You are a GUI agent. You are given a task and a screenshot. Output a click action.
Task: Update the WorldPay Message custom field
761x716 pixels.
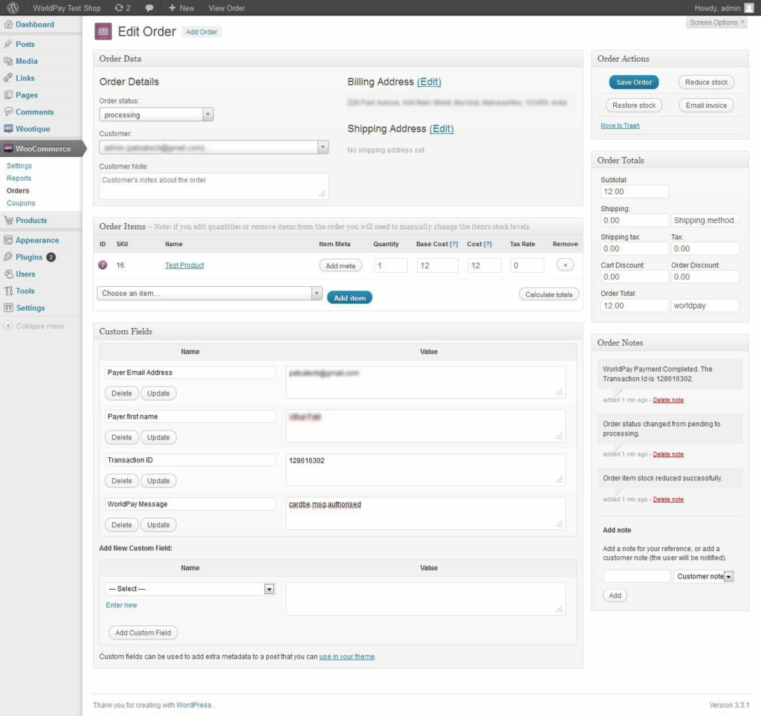coord(158,525)
